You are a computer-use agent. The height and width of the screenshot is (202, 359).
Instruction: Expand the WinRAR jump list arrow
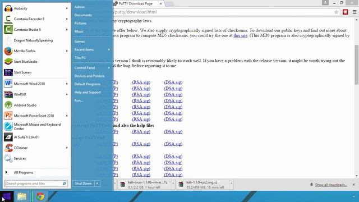pos(67,94)
